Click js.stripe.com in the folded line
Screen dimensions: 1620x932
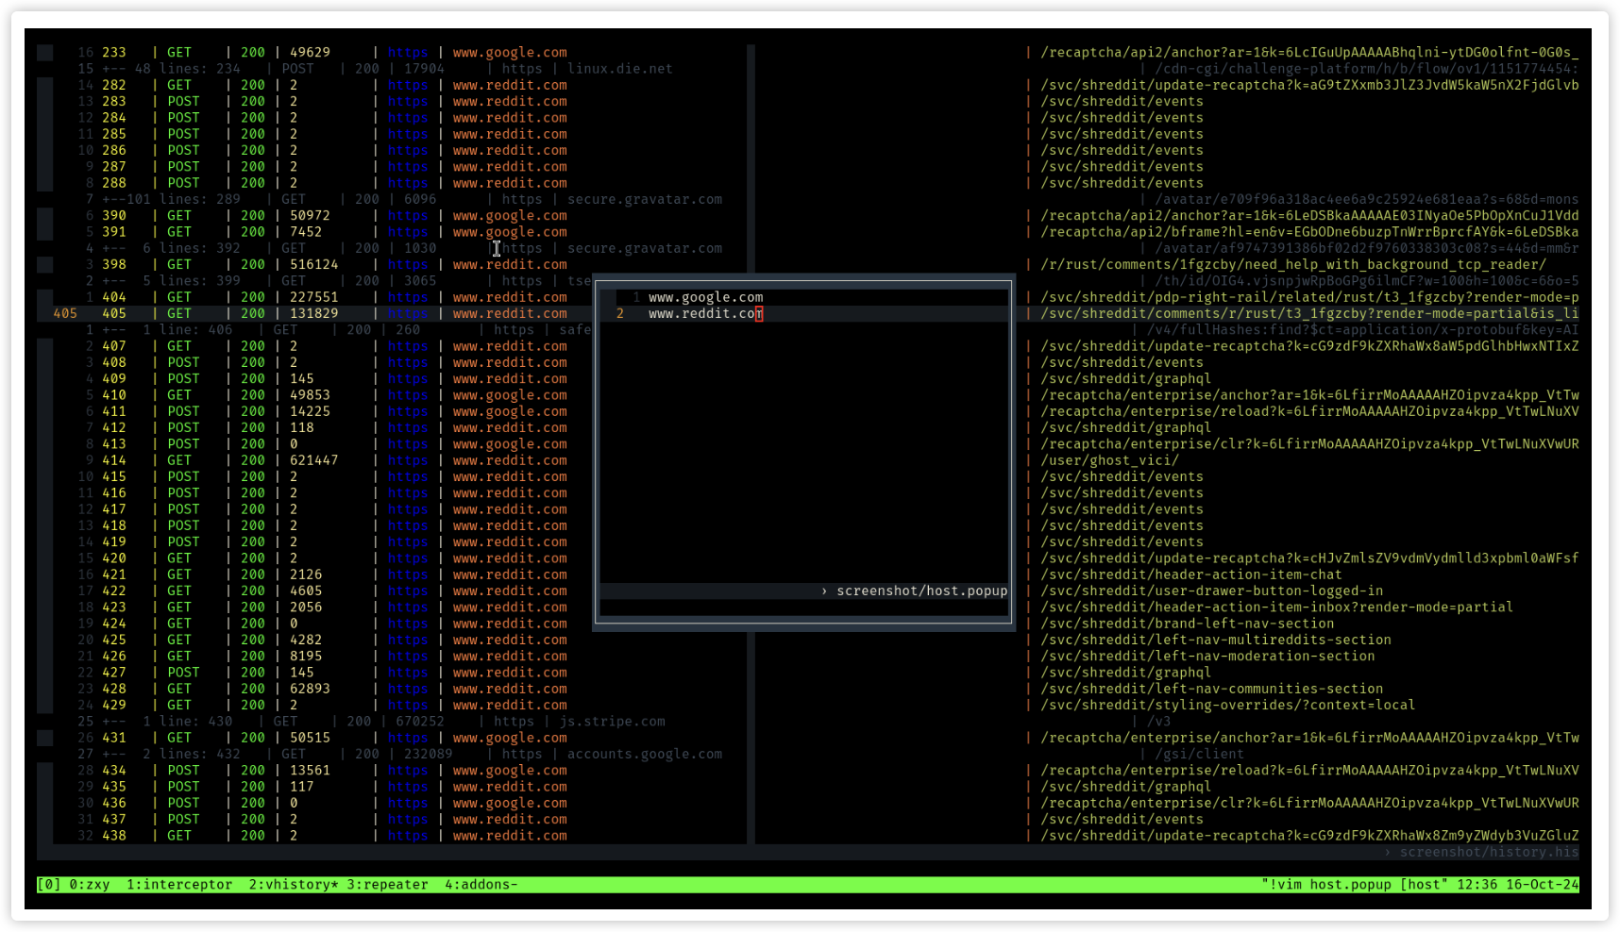612,722
